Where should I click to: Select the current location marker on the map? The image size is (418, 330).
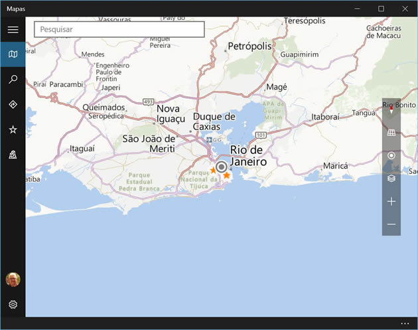point(221,167)
